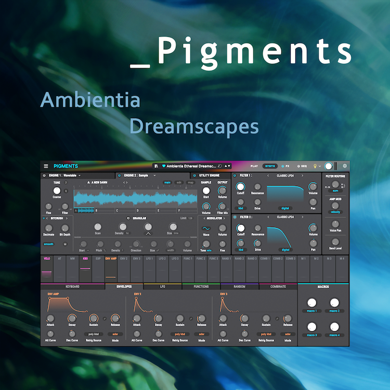This screenshot has height=390, width=390.
Task: Click the preset search magnifier icon
Action: (x=219, y=166)
